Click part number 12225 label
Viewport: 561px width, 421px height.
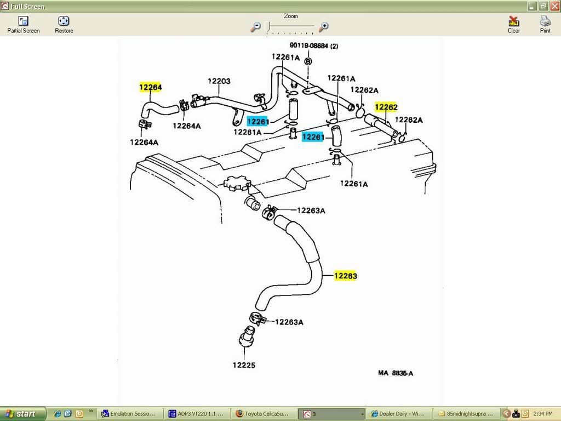[x=244, y=365]
